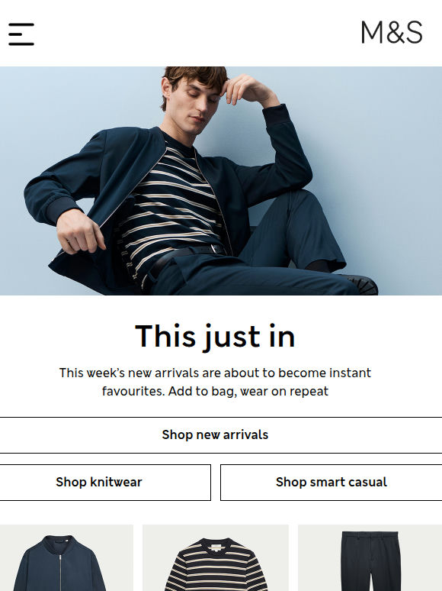Click the model's belt buckle in banner
Image resolution: width=442 pixels, height=591 pixels.
click(x=217, y=249)
